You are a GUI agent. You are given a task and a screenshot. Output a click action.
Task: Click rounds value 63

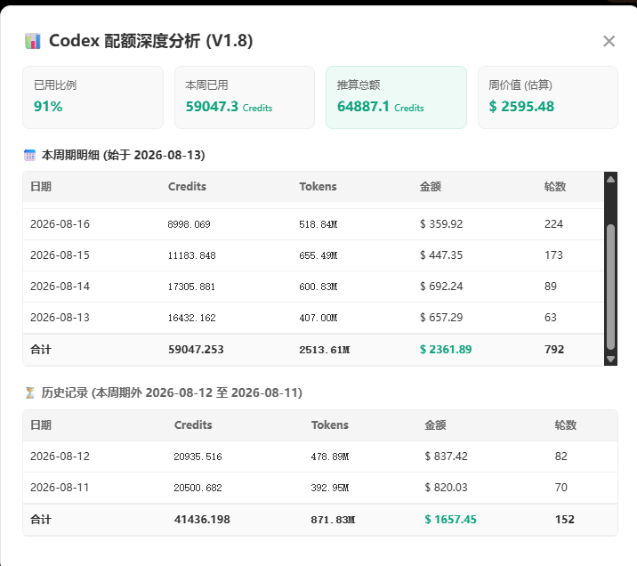(x=551, y=318)
